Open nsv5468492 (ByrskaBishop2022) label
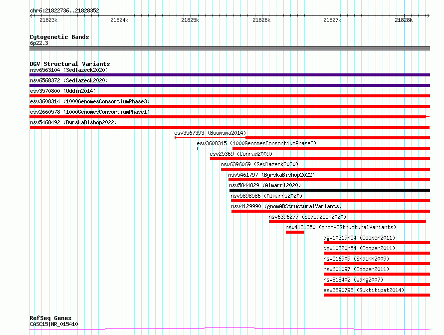444x335 pixels. point(73,122)
